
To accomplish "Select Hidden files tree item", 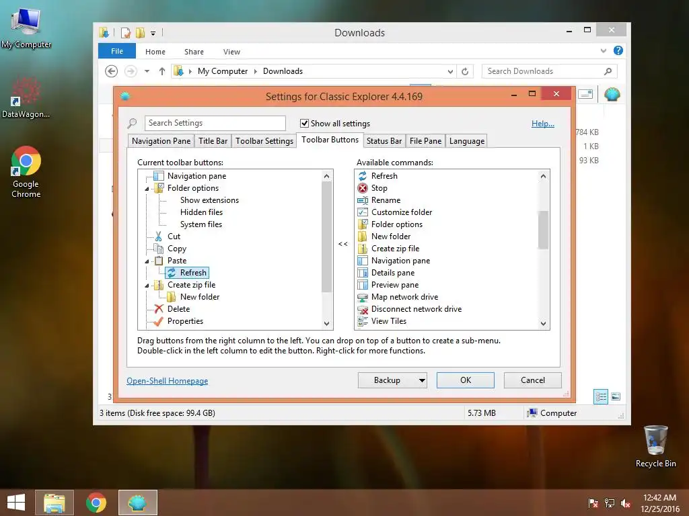I will (202, 212).
